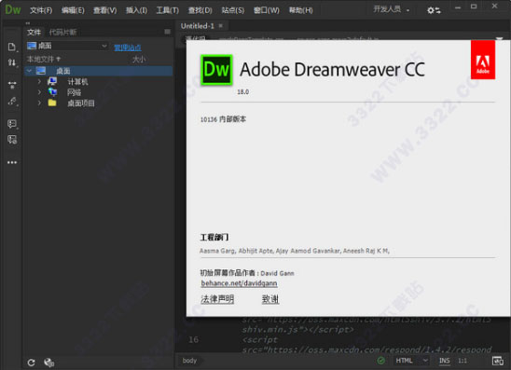Click the Refresh icon in files panel
511x370 pixels.
pyautogui.click(x=31, y=363)
